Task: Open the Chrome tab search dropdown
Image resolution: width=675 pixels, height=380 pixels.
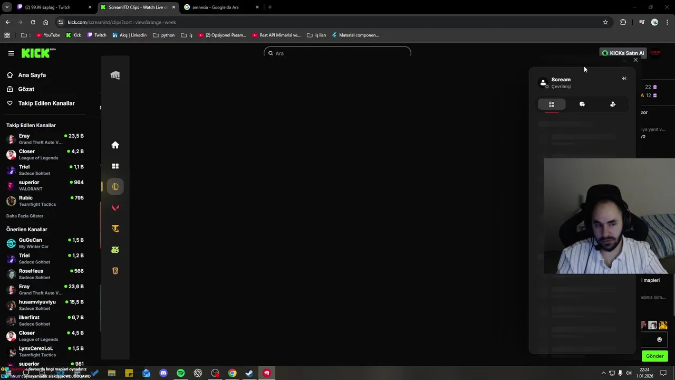Action: (7, 7)
